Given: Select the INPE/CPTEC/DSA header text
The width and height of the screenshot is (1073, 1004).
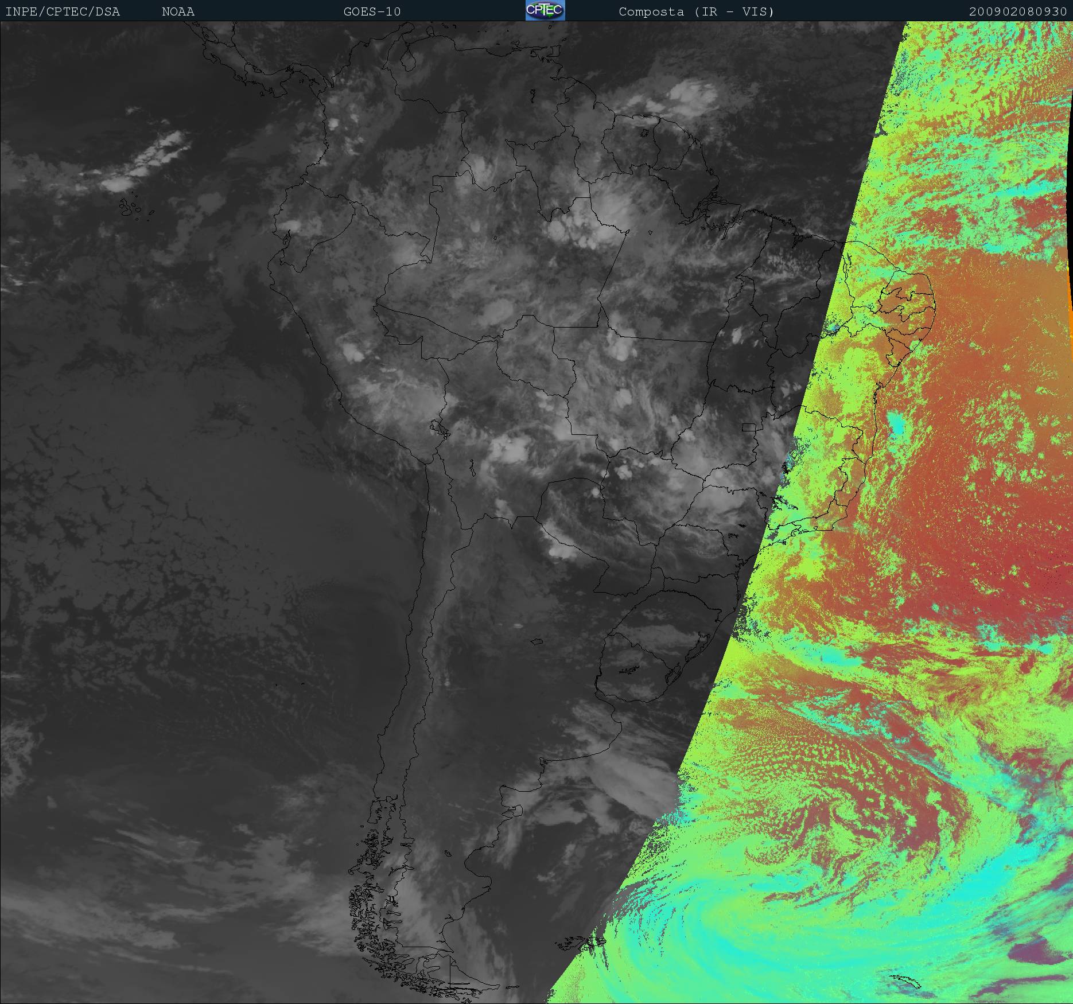Looking at the screenshot, I should [x=63, y=11].
